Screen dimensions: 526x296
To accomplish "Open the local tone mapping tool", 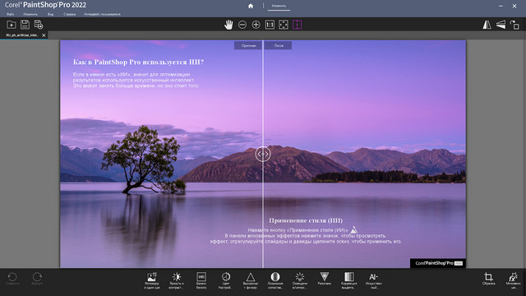I will point(275,280).
